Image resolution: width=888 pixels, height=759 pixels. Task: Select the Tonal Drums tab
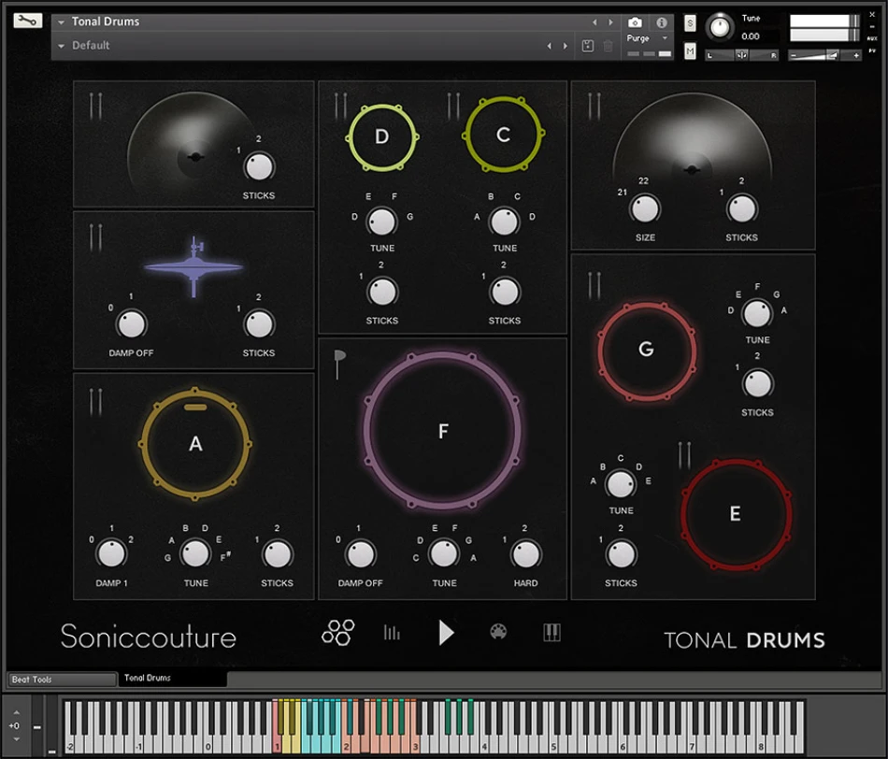click(147, 680)
